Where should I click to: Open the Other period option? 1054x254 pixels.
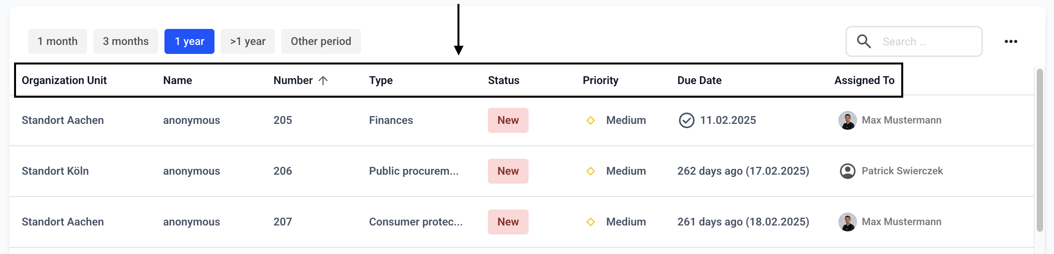[321, 41]
